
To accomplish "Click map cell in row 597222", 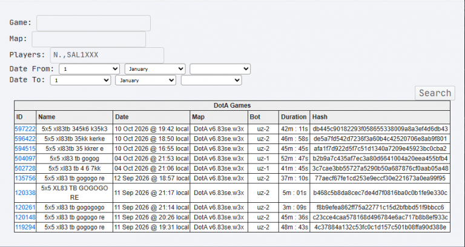I will tap(219, 129).
